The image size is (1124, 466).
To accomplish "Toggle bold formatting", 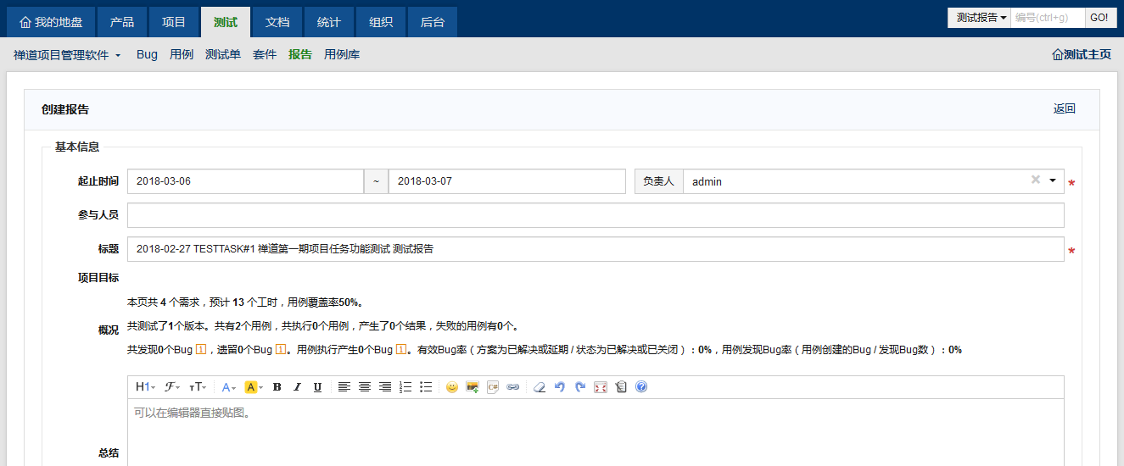I will click(x=277, y=387).
